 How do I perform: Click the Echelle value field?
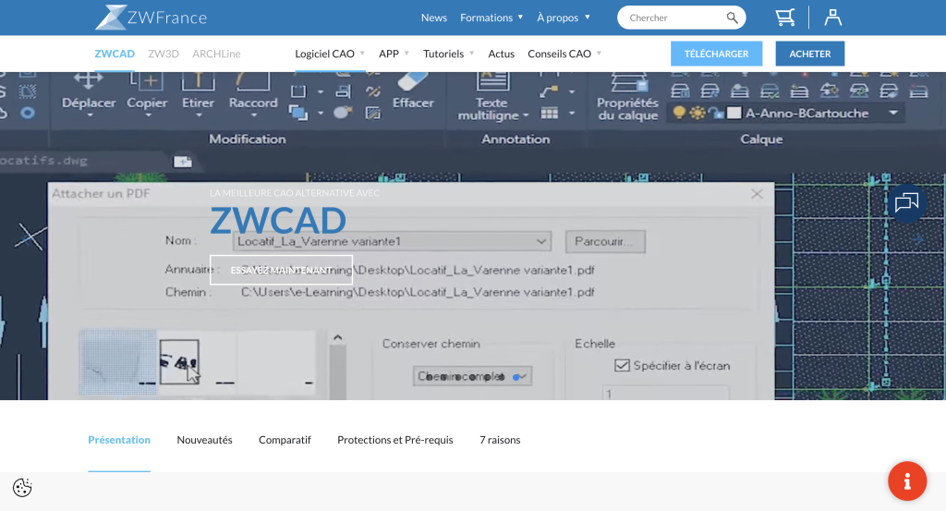(665, 394)
